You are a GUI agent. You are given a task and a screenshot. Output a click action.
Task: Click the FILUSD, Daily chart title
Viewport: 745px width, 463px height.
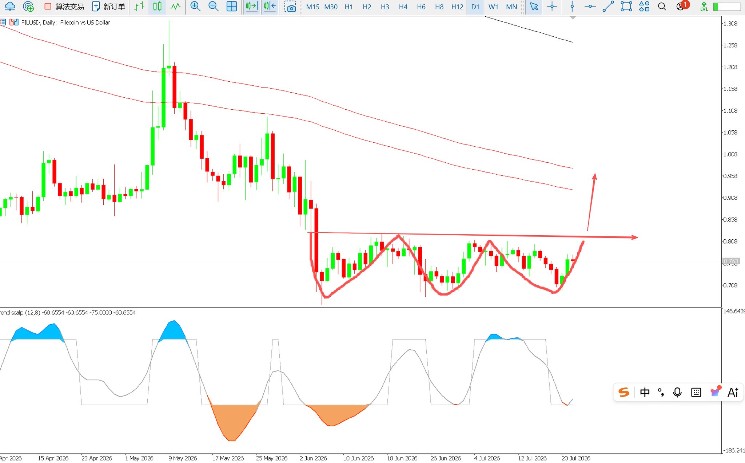[x=65, y=23]
